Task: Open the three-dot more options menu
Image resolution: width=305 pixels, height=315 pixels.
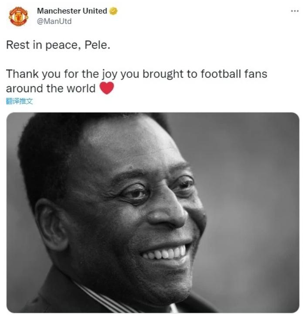Action: pos(295,11)
